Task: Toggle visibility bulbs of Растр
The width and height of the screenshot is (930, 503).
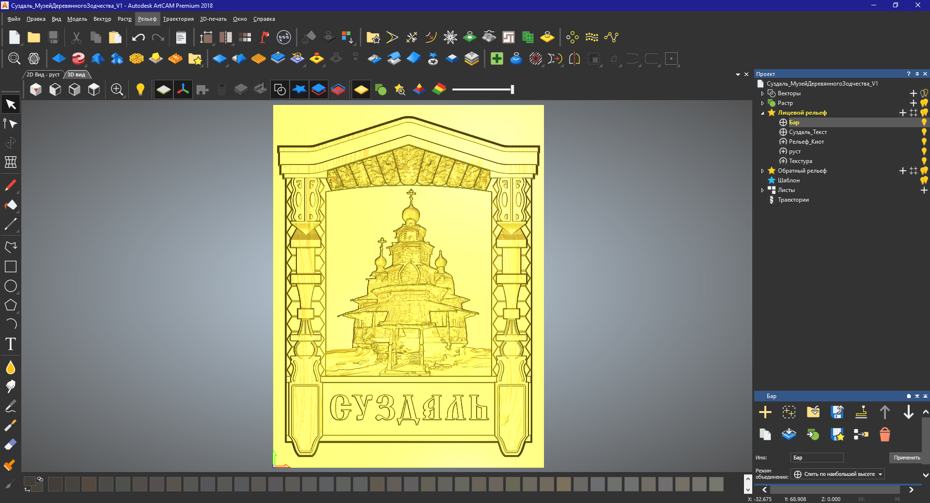Action: pyautogui.click(x=924, y=103)
